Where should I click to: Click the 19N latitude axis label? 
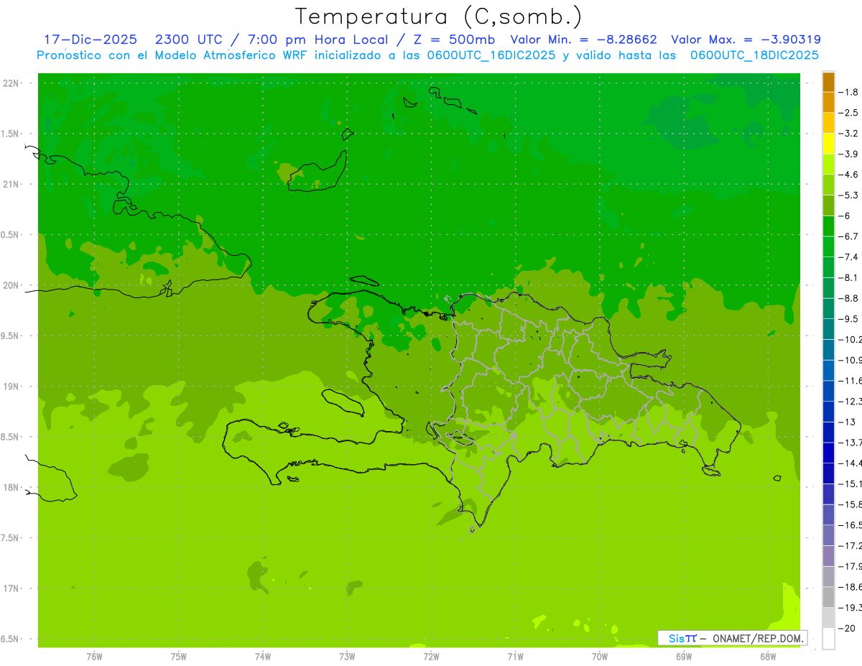(x=11, y=387)
